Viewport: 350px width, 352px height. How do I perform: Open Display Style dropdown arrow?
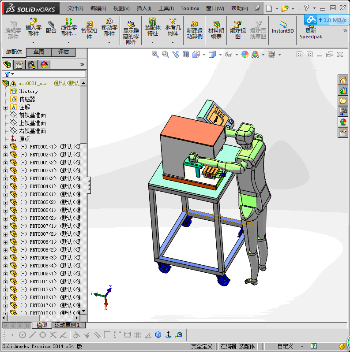tap(220, 55)
